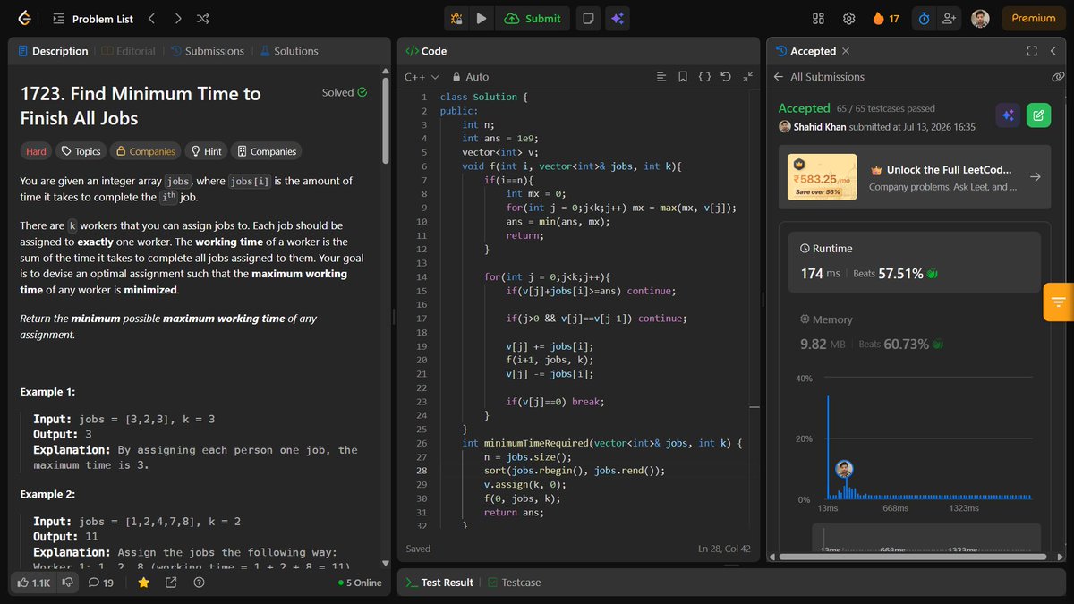Run the code with play button
This screenshot has height=604, width=1074.
(482, 18)
